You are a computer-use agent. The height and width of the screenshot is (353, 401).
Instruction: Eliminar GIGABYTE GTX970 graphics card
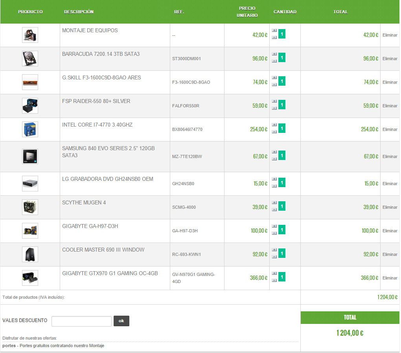point(390,278)
